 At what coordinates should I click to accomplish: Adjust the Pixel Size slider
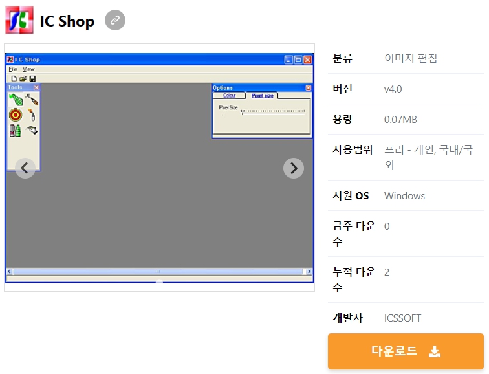tap(273, 111)
